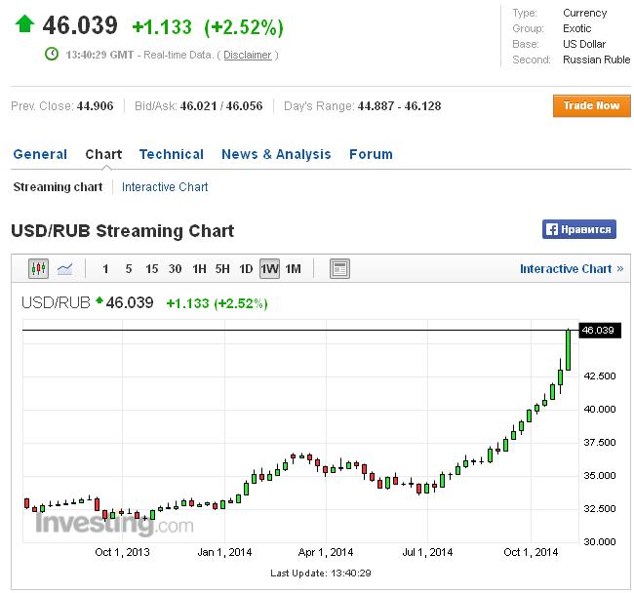Select the candlestick chart type icon
The width and height of the screenshot is (634, 593).
click(x=38, y=268)
